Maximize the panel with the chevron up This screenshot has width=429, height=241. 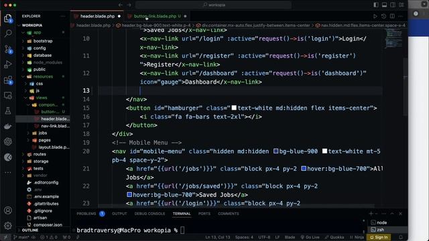tap(392, 214)
